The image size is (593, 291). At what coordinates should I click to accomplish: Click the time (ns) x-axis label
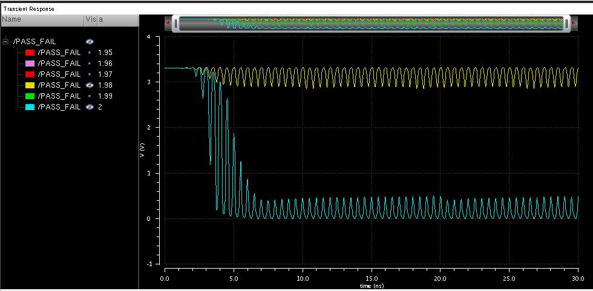point(372,287)
